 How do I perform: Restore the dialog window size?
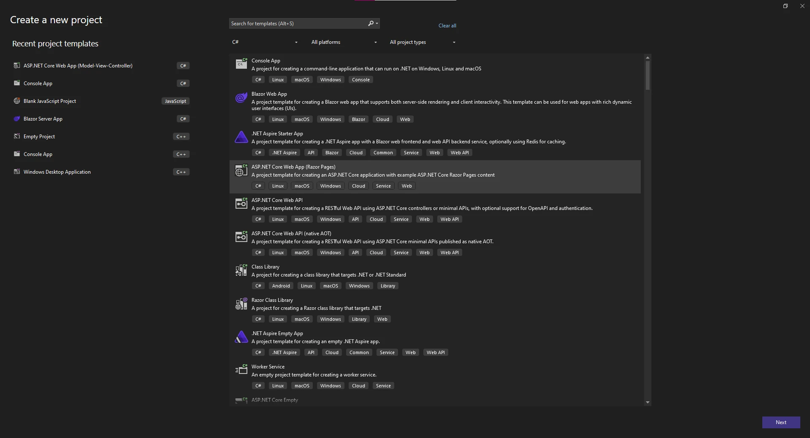coord(786,6)
